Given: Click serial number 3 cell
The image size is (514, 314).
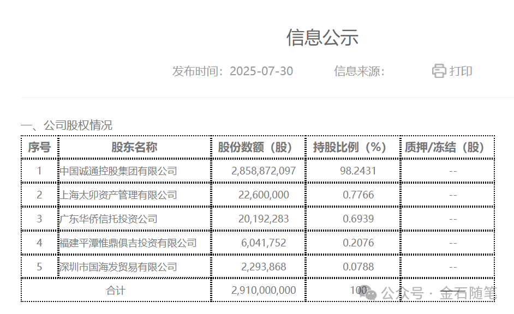Looking at the screenshot, I should point(39,219).
